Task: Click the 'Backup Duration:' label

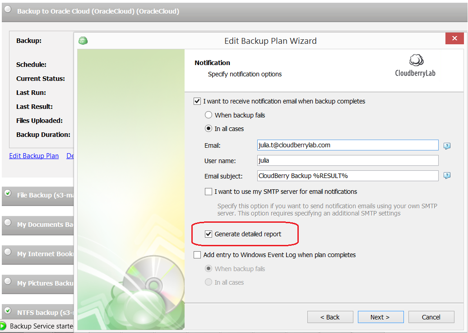Action: [43, 135]
